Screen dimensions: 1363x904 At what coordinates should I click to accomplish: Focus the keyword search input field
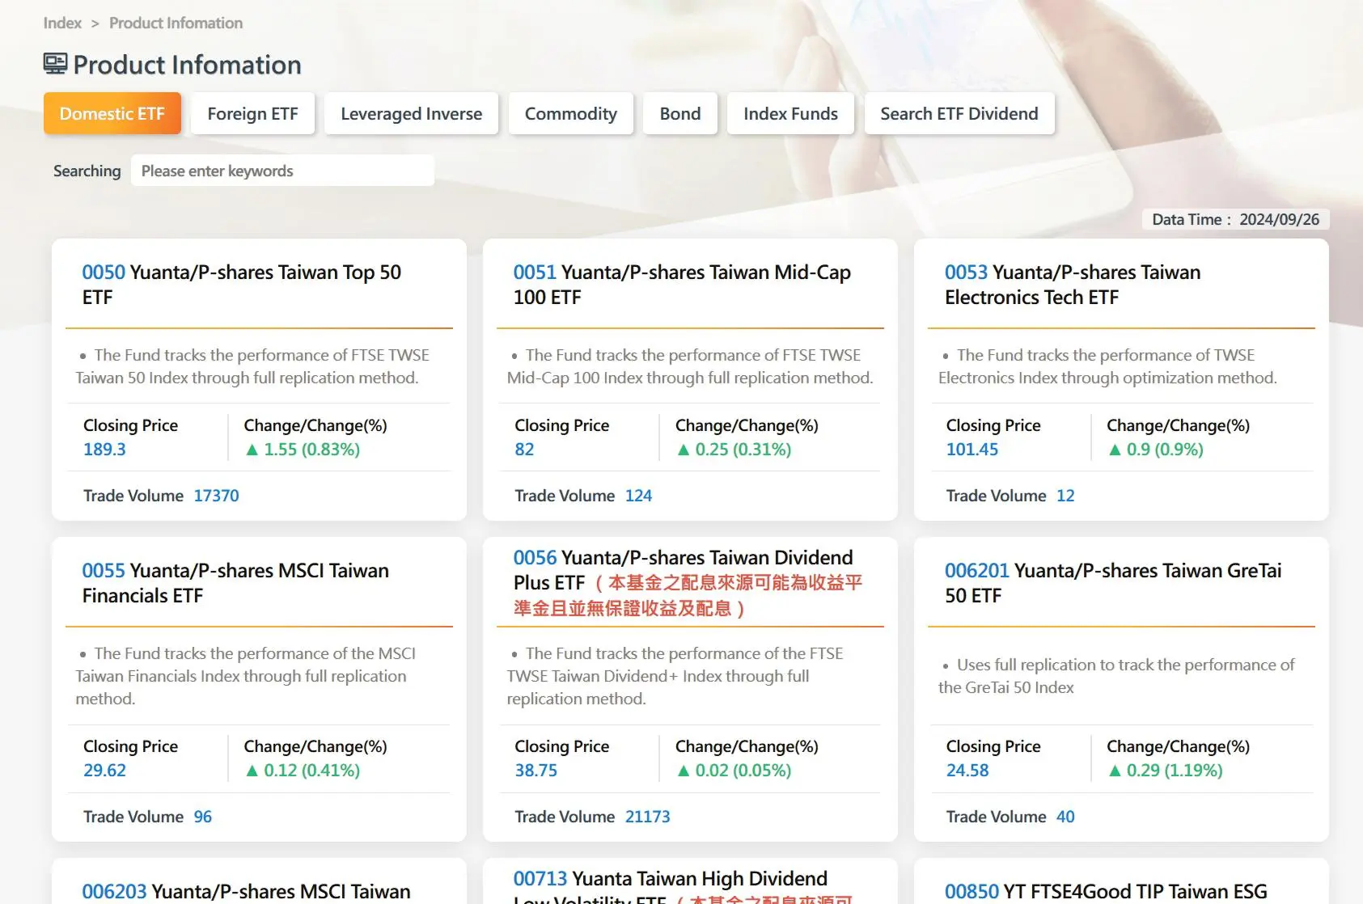pos(282,171)
